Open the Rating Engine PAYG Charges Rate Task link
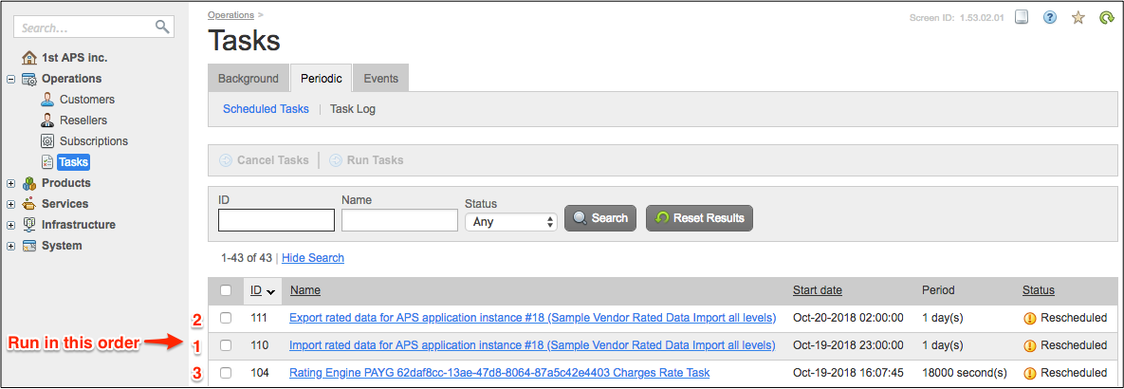 tap(499, 373)
